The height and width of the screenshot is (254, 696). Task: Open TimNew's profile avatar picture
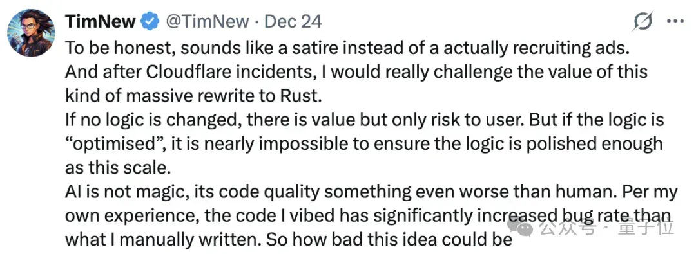[x=31, y=33]
